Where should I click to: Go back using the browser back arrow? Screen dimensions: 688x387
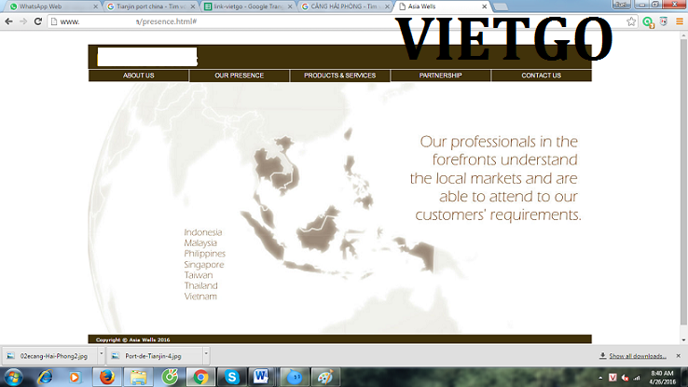pyautogui.click(x=8, y=21)
